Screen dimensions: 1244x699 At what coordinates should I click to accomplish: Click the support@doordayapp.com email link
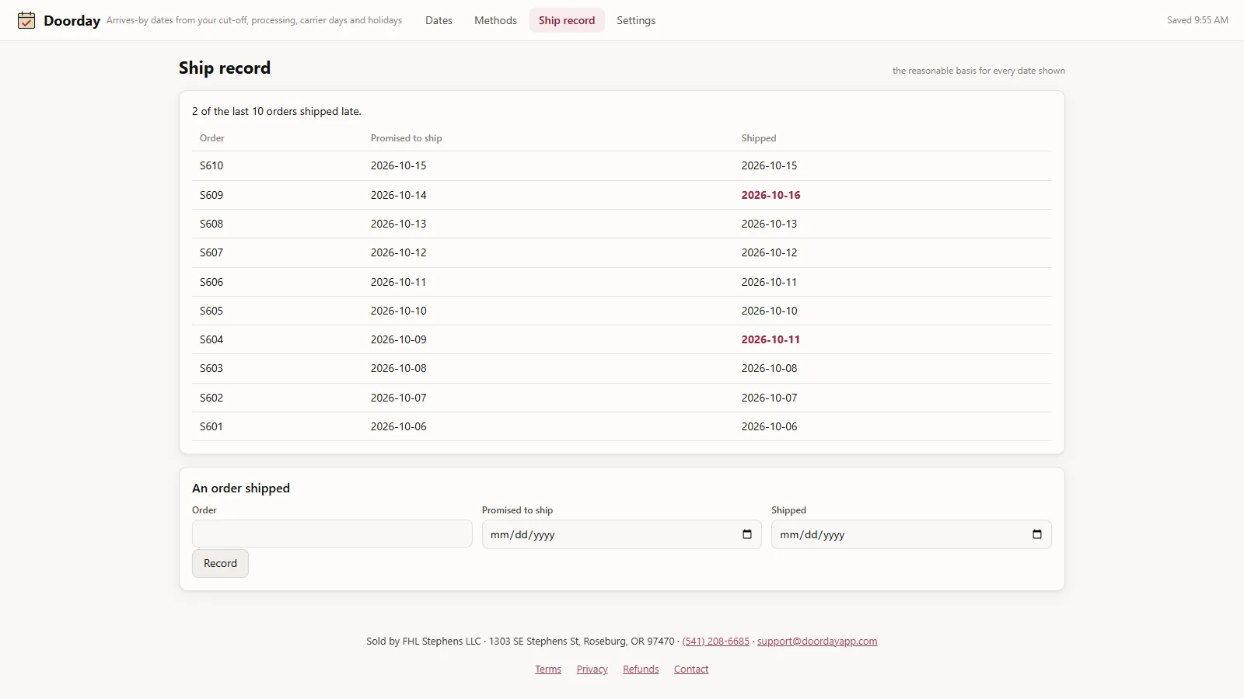[x=817, y=642]
